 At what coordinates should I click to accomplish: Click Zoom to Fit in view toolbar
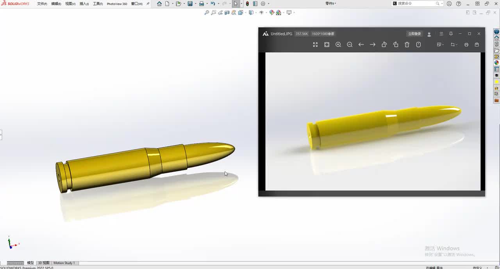click(207, 13)
